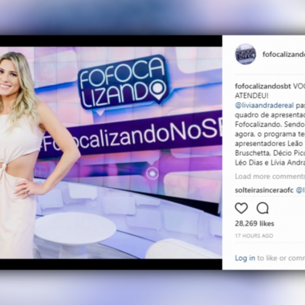The height and width of the screenshot is (305, 305).
Task: Like the post with the heart icon
Action: [x=241, y=208]
